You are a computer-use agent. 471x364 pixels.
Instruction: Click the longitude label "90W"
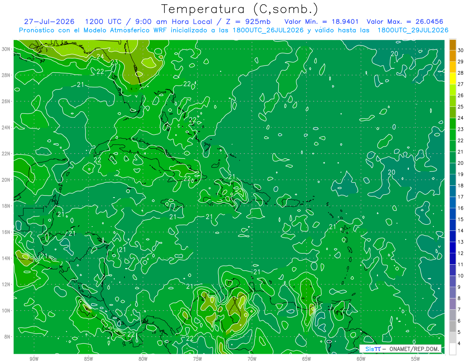tap(34, 359)
